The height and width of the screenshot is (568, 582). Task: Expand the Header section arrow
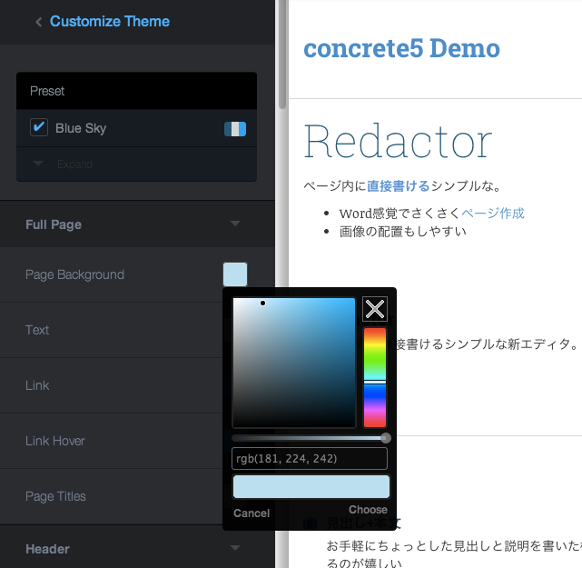point(235,548)
